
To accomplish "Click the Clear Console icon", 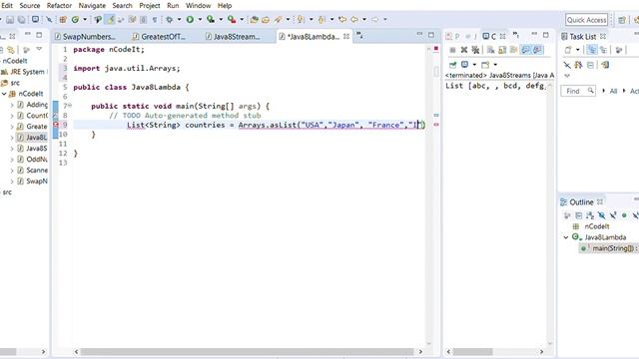I will (x=490, y=50).
